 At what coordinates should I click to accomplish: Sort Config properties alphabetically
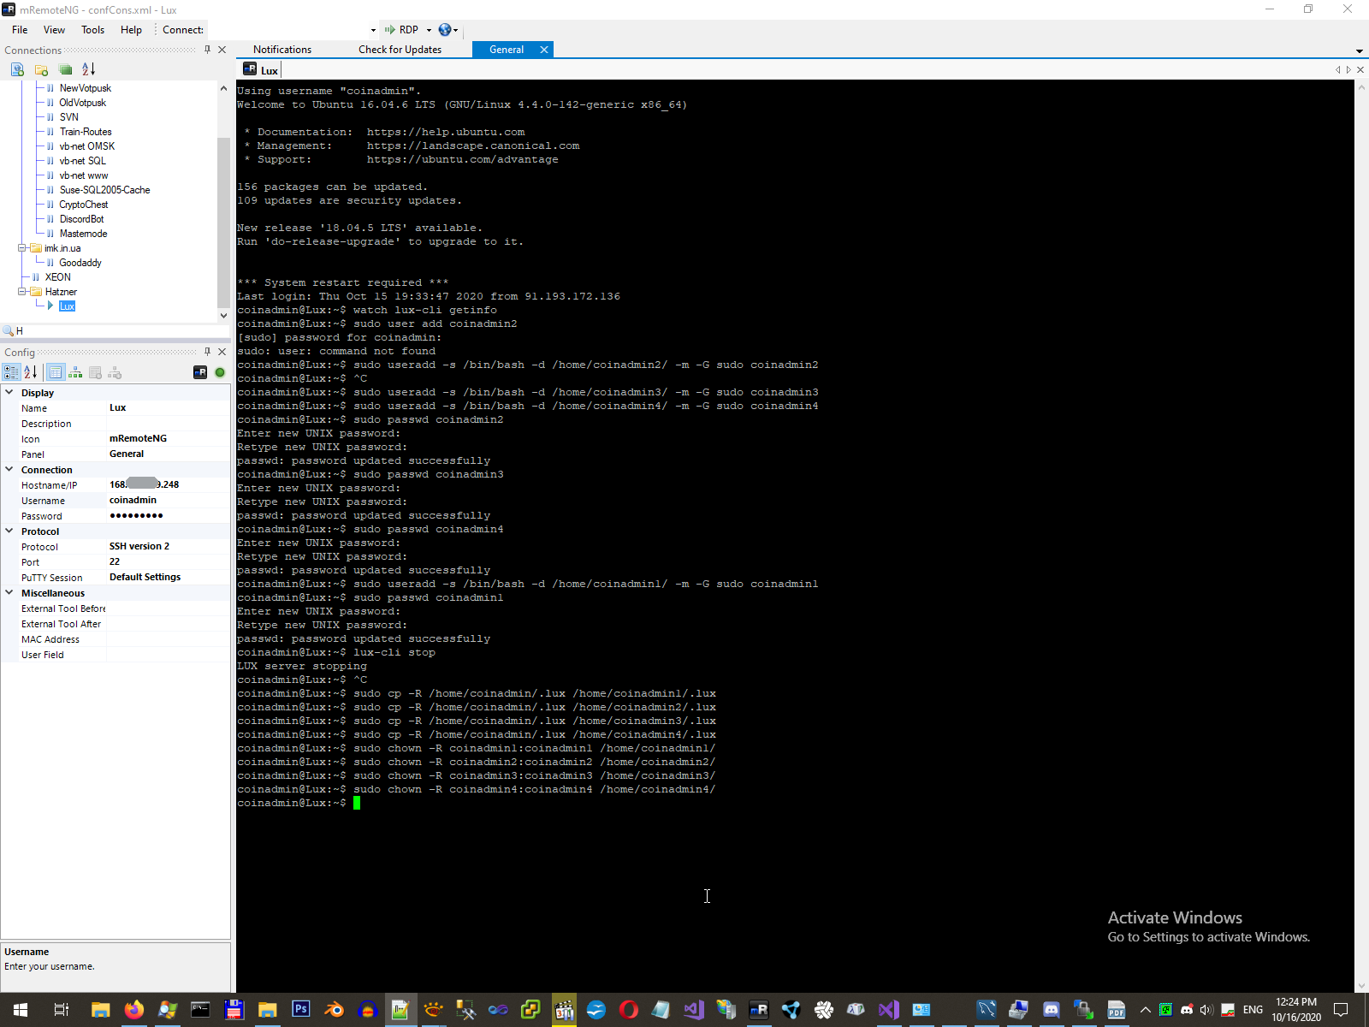pyautogui.click(x=31, y=372)
